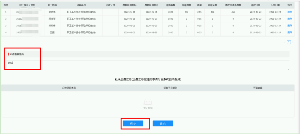Delete 王捷's row via 删除 link
Image resolution: width=300 pixels, height=134 pixels.
290,32
